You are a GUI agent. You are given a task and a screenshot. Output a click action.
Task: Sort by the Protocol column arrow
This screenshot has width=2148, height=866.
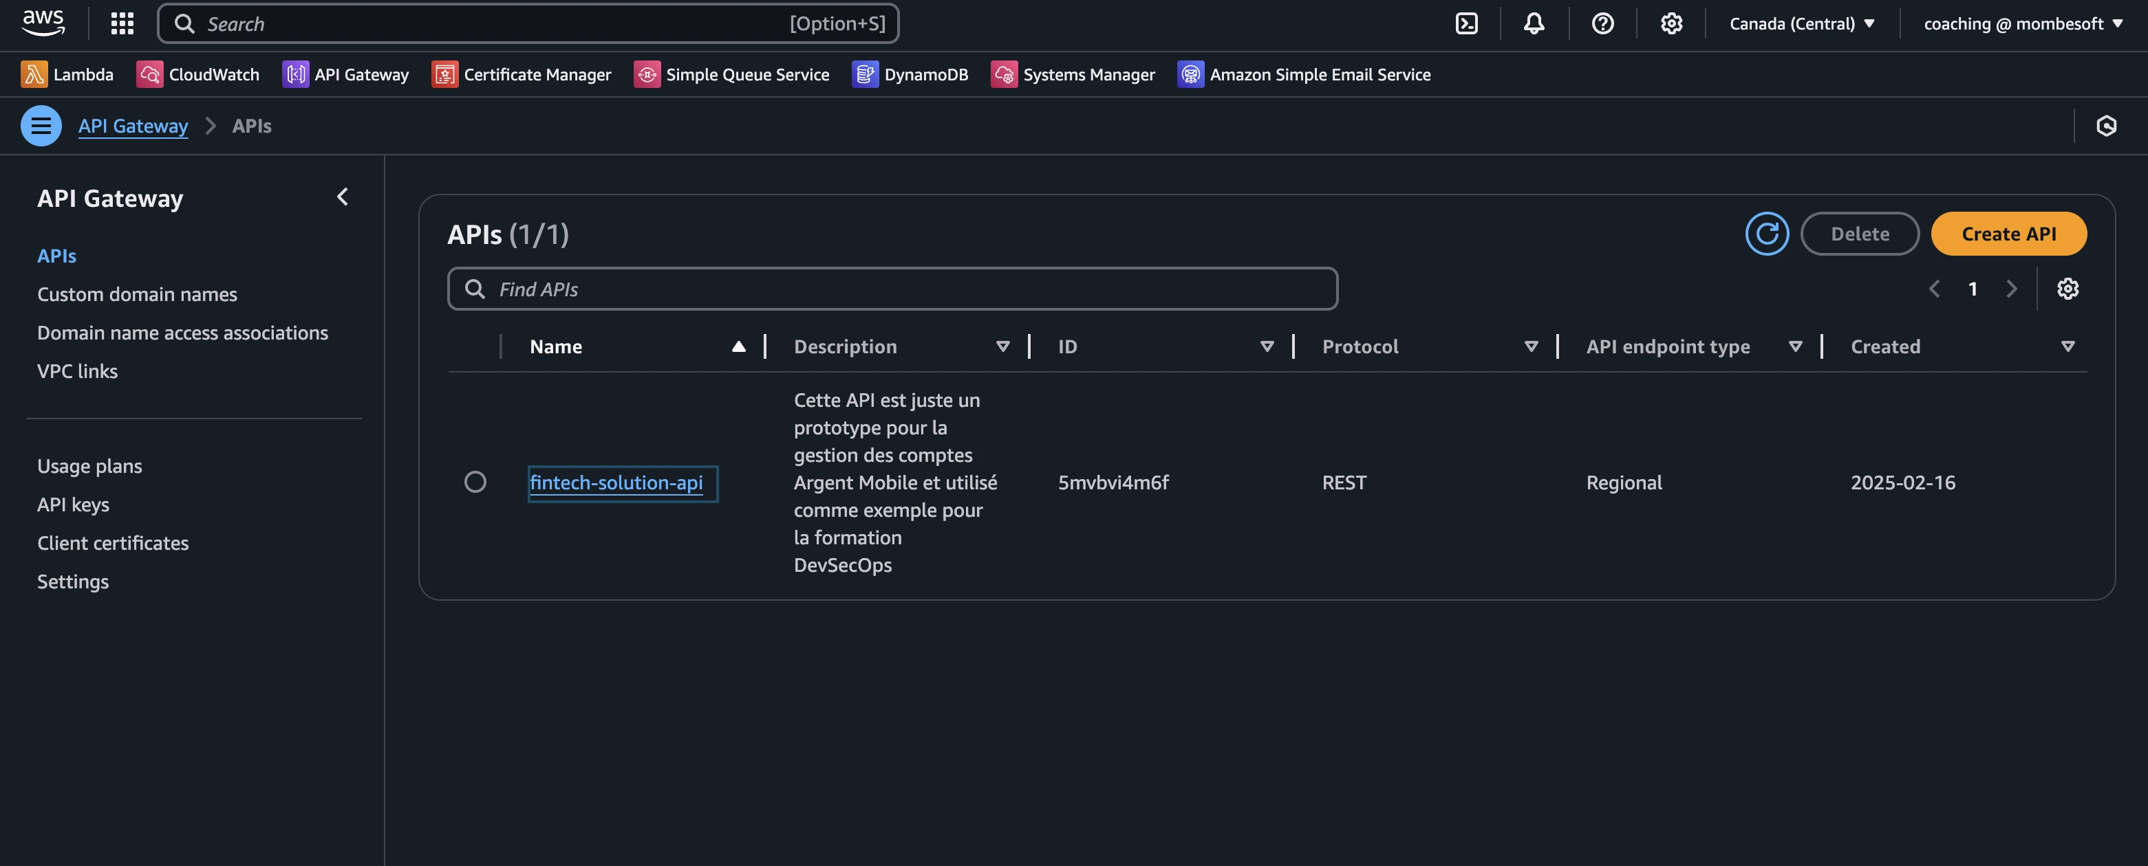click(x=1531, y=346)
